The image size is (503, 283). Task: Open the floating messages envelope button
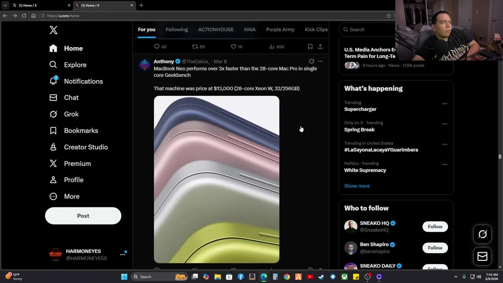point(483,257)
